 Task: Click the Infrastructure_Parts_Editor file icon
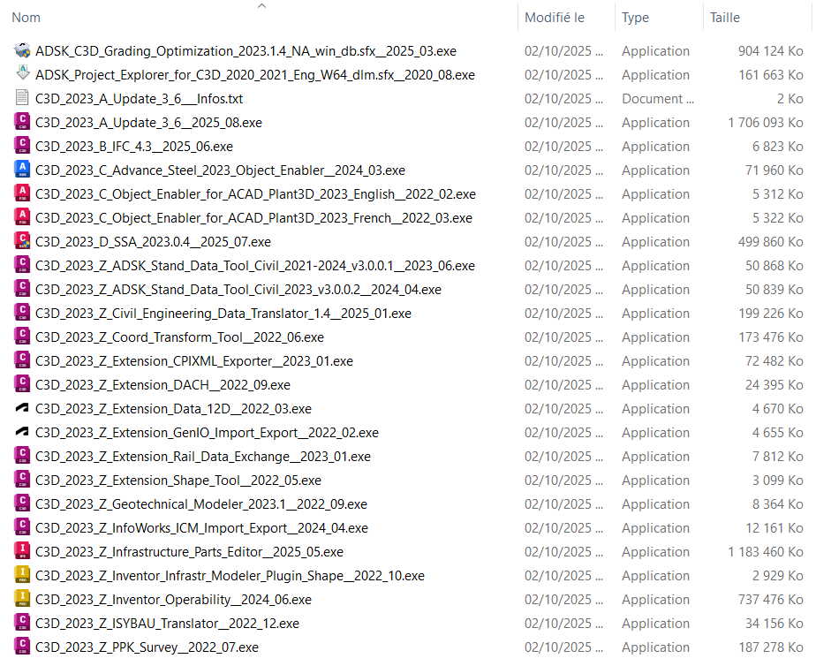click(x=22, y=552)
